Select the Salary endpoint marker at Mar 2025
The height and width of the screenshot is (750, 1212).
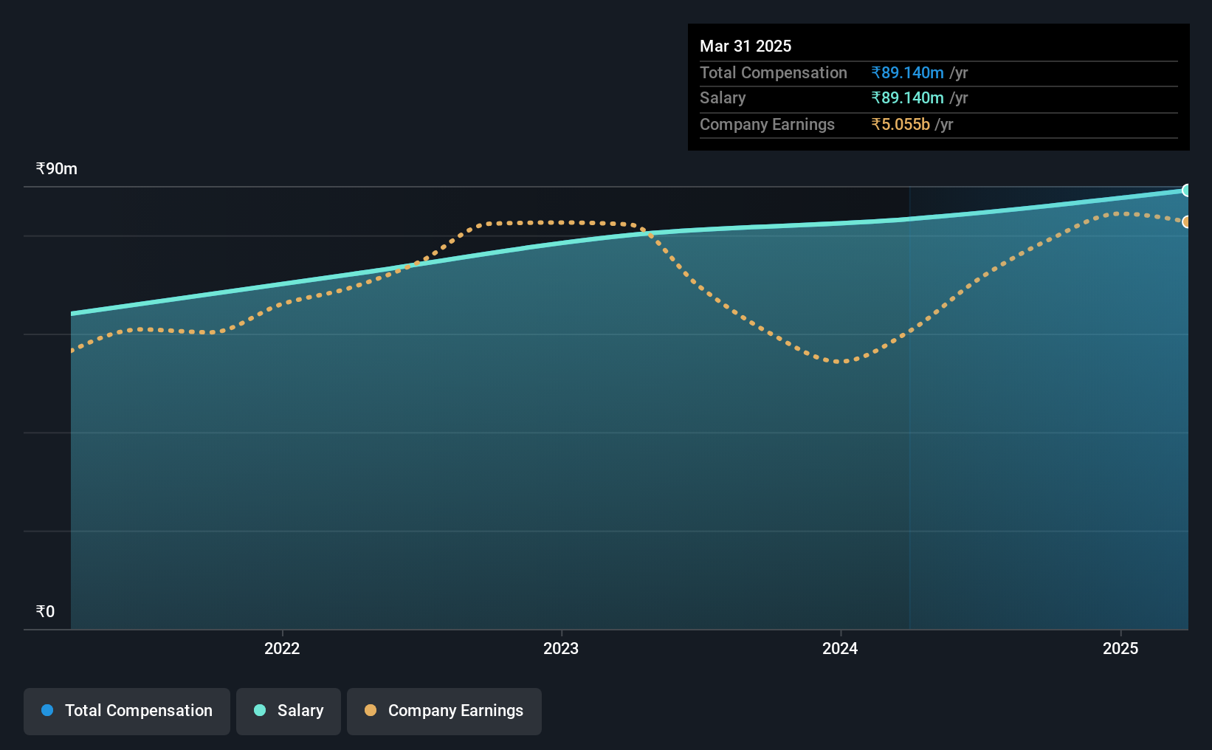1186,190
